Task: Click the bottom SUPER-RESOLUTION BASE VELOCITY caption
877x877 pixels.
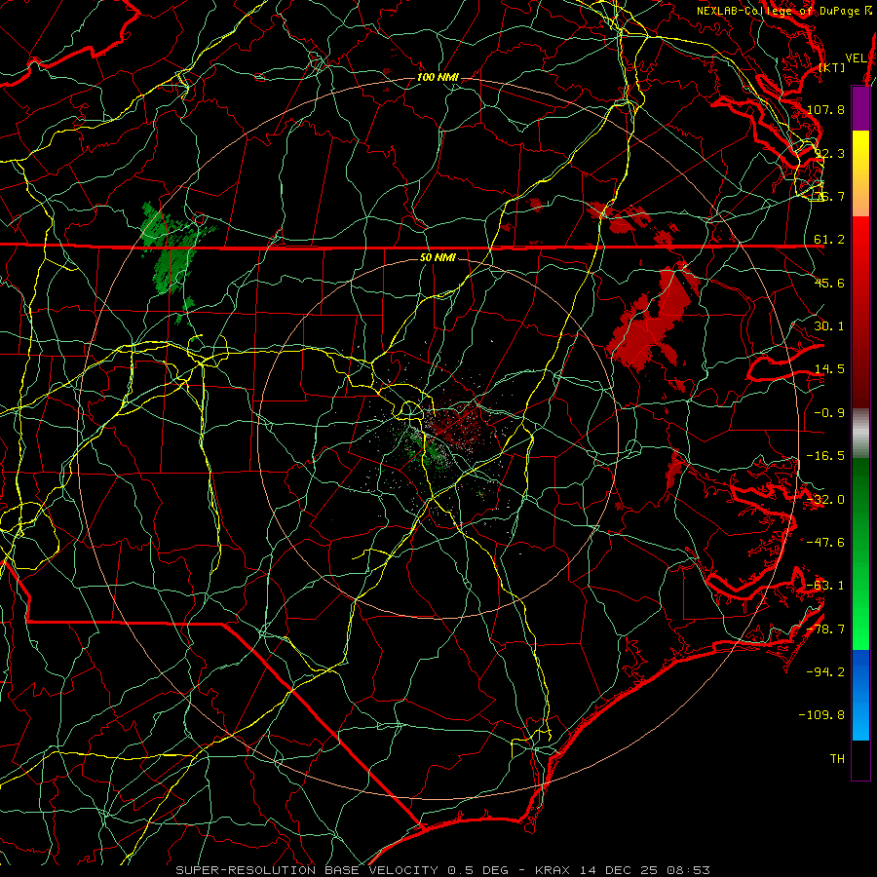Action: click(443, 870)
